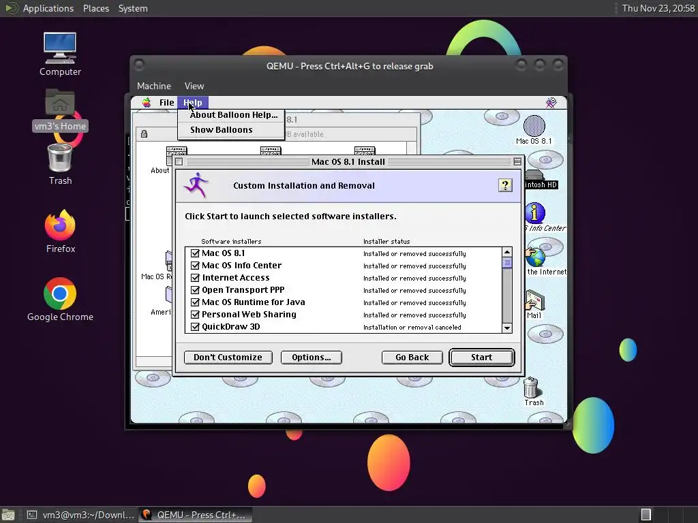Open the Applications menu in top panel
The width and height of the screenshot is (698, 523).
tap(48, 8)
